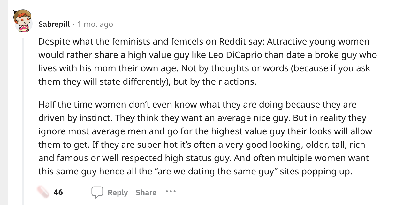The image size is (403, 205).
Task: Click the "1 mo. ago" timestamp
Action: point(95,24)
